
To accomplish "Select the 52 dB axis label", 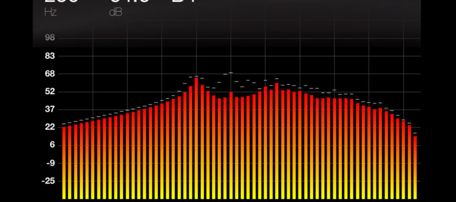I will coord(50,91).
